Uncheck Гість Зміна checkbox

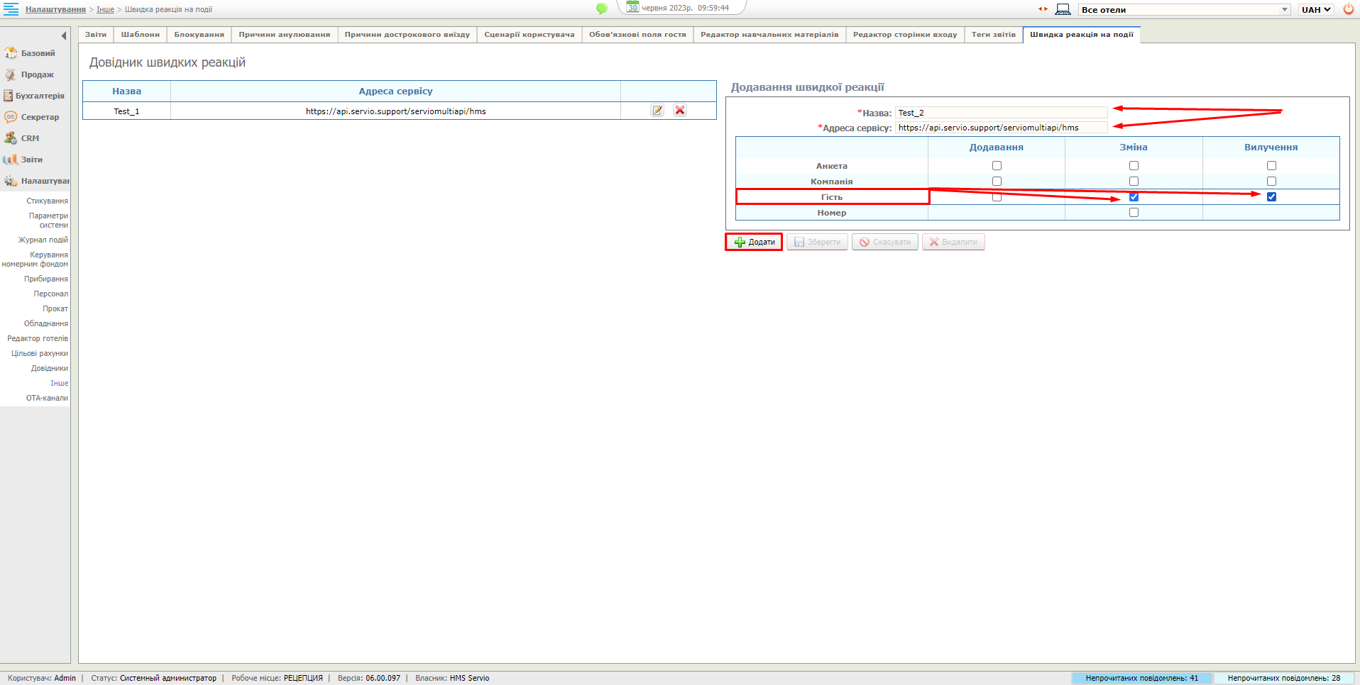click(x=1134, y=197)
